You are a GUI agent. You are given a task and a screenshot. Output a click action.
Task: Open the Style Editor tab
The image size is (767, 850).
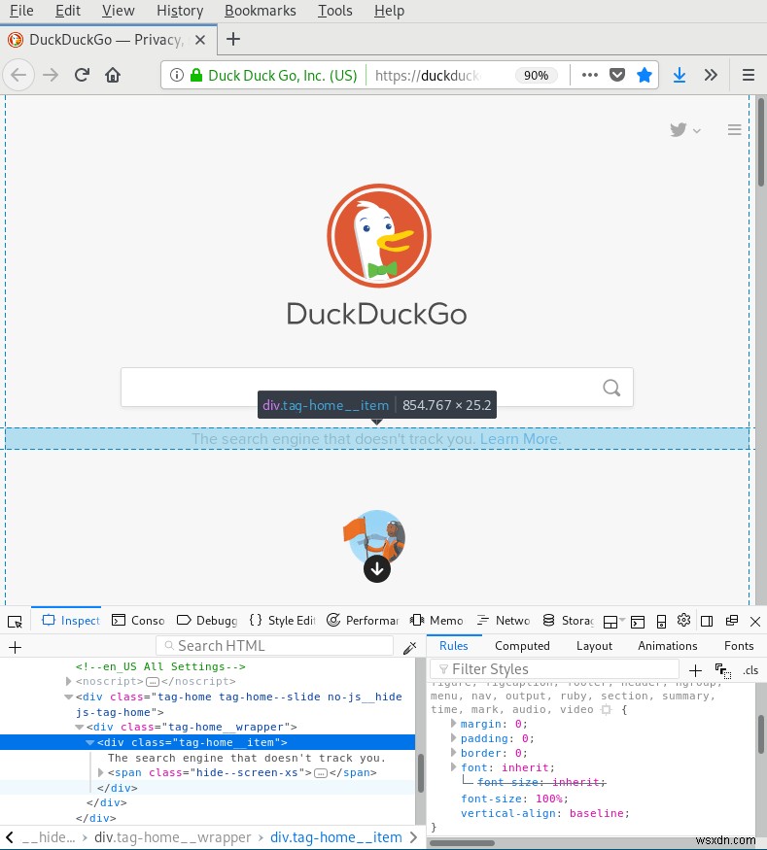[283, 621]
